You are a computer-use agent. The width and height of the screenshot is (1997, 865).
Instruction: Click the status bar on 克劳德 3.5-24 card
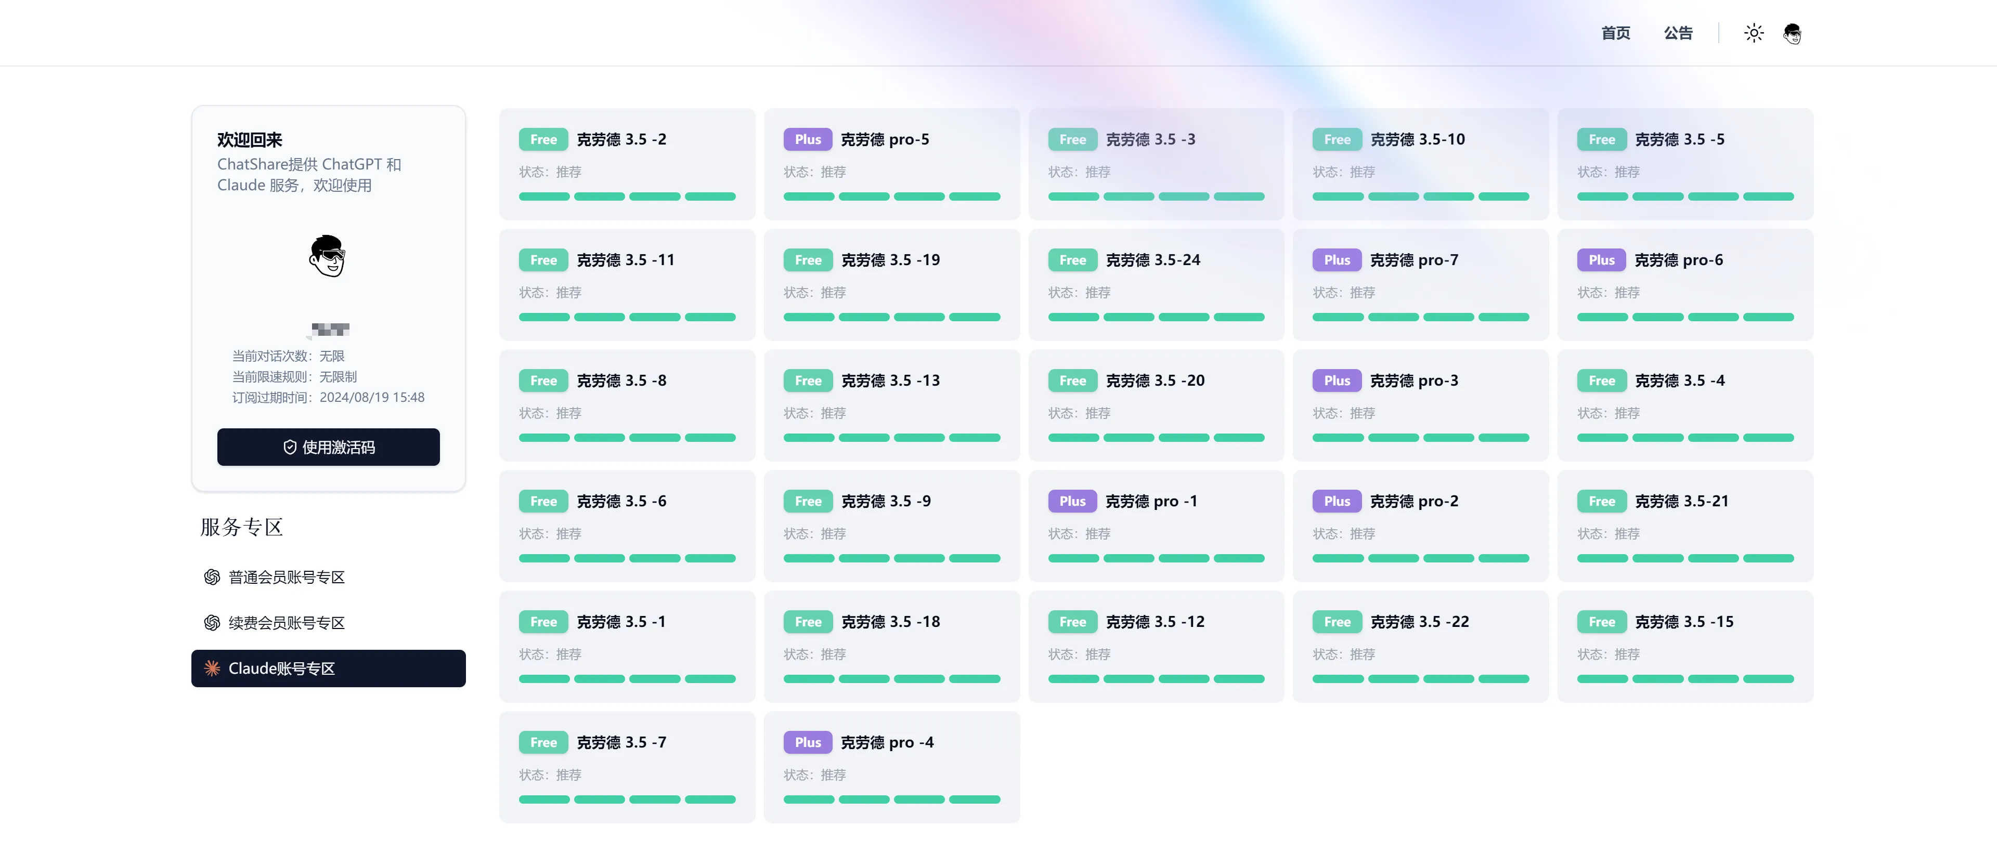point(1156,317)
